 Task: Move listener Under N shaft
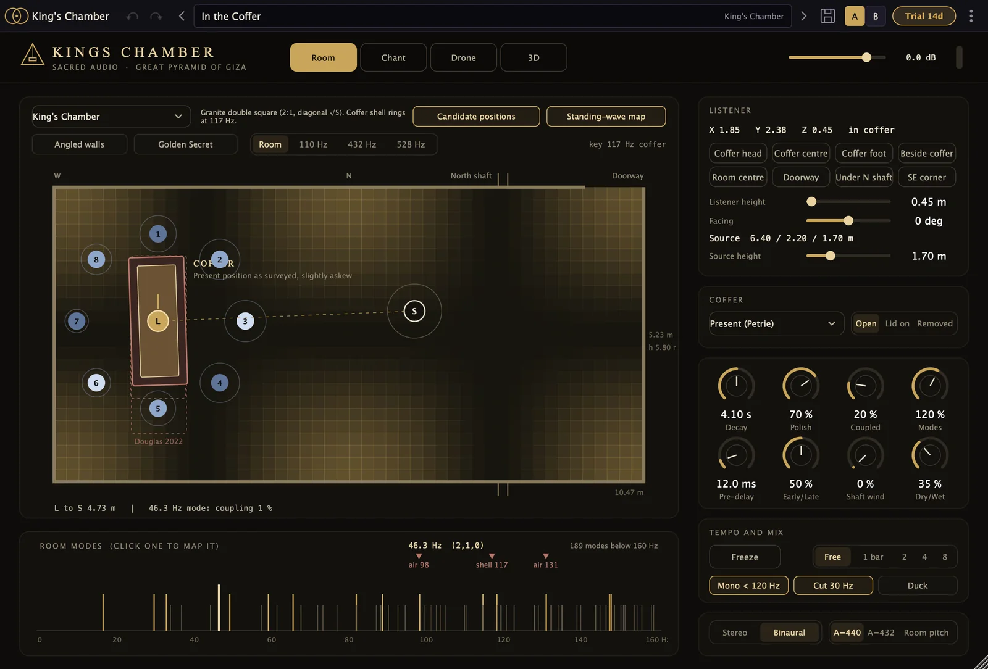click(864, 177)
